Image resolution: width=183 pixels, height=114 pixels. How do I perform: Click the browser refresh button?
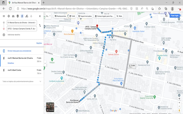pos(10,8)
